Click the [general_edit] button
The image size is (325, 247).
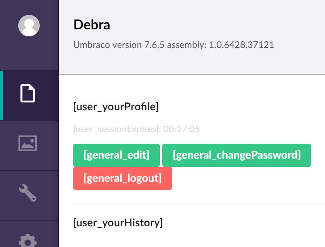point(116,155)
